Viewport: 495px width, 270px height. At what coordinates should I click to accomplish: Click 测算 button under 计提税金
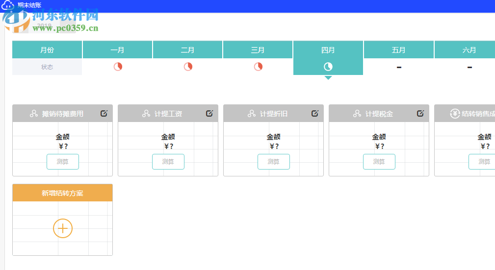(x=379, y=162)
